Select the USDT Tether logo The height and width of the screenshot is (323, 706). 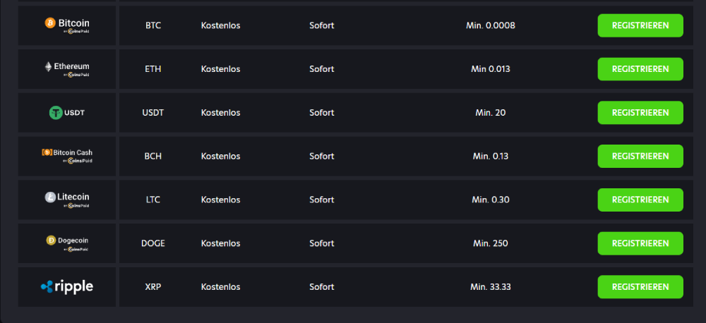click(x=66, y=112)
